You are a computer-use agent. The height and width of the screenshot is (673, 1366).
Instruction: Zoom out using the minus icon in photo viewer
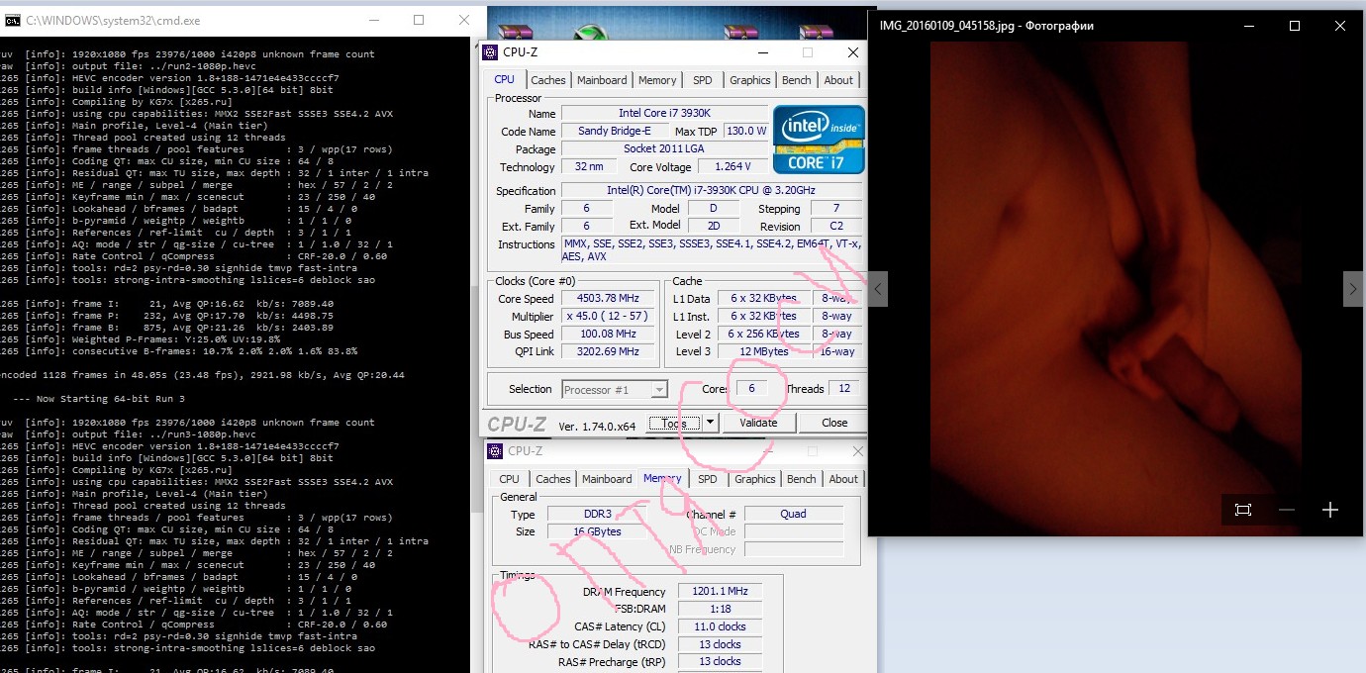tap(1287, 510)
